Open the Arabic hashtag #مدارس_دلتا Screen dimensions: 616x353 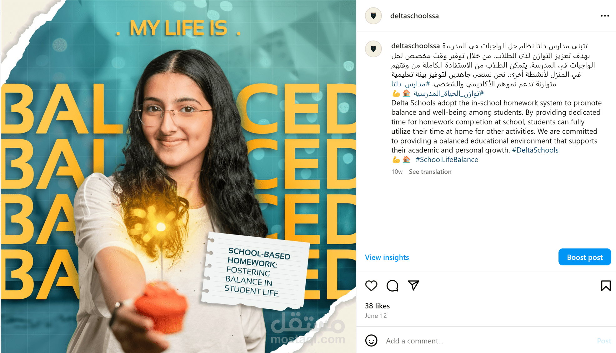411,84
